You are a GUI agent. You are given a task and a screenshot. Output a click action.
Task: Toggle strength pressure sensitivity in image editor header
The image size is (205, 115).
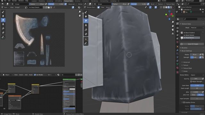point(65,4)
